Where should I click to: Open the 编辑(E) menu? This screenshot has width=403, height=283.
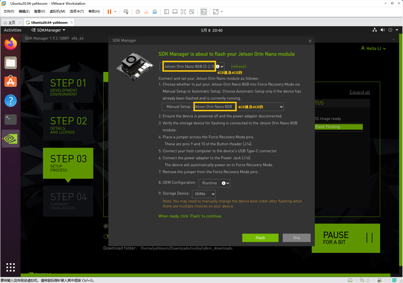point(24,11)
